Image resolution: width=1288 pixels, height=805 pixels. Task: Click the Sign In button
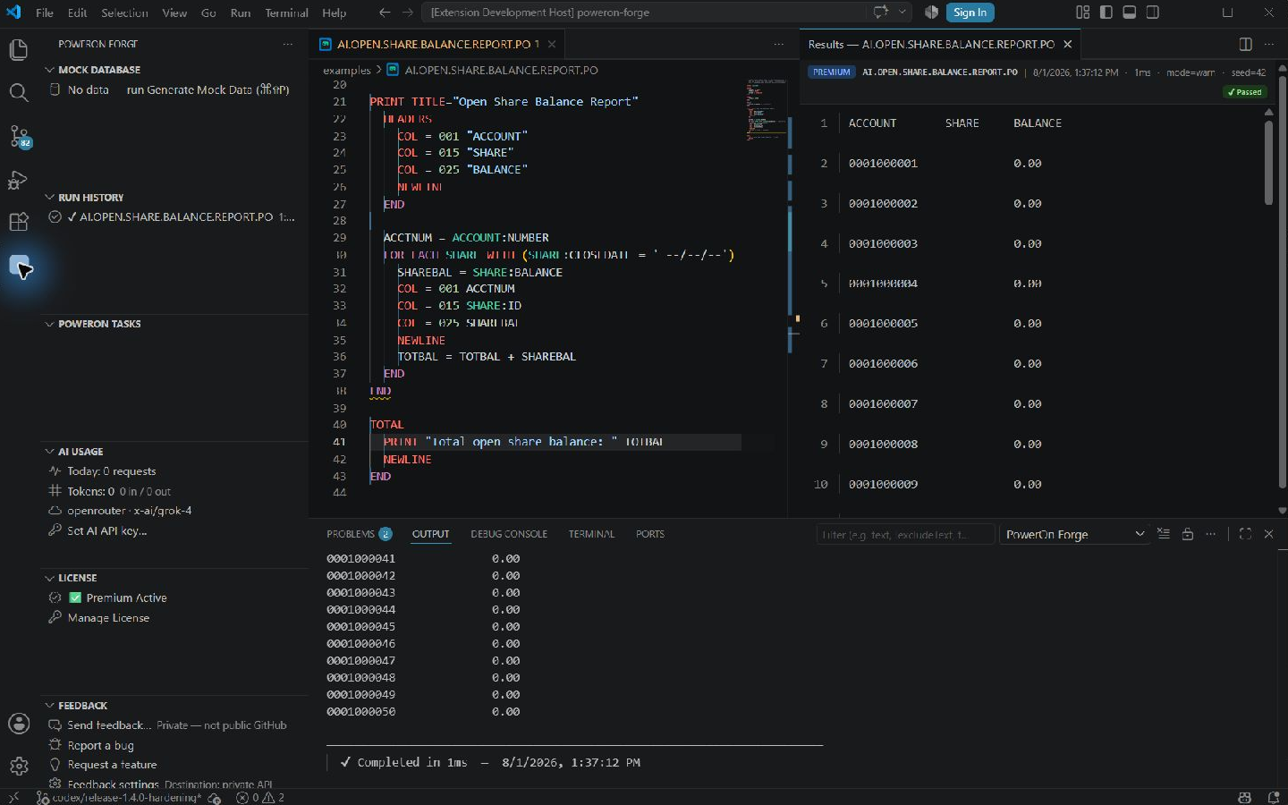(970, 13)
